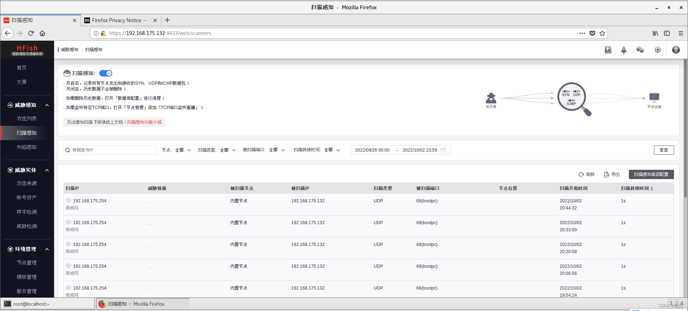
Task: Click eye icon in the 20:33:00 row
Action: point(68,222)
